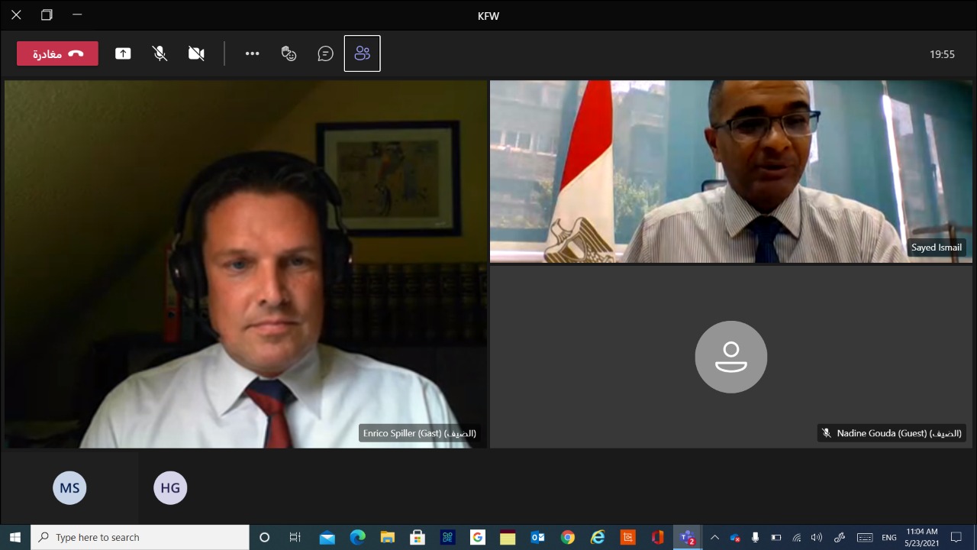Click the HG participant avatar
Viewport: 977px width, 550px height.
pos(170,488)
